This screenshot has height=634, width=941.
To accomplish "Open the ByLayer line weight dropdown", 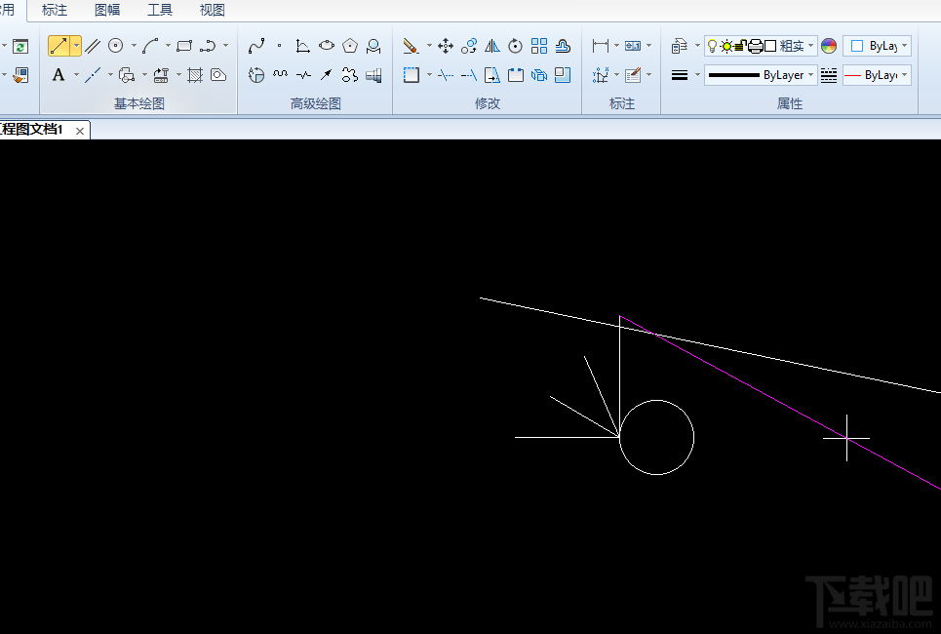I will (761, 75).
